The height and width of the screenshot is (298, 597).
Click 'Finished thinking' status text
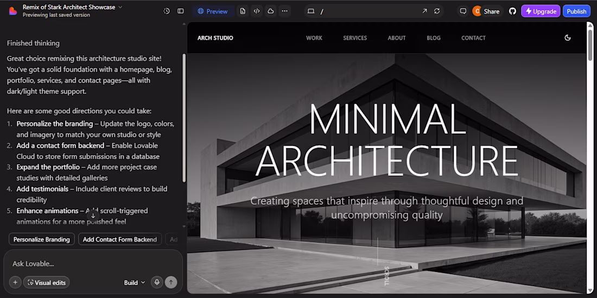[33, 43]
